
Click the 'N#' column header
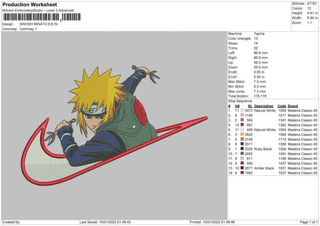(x=237, y=106)
